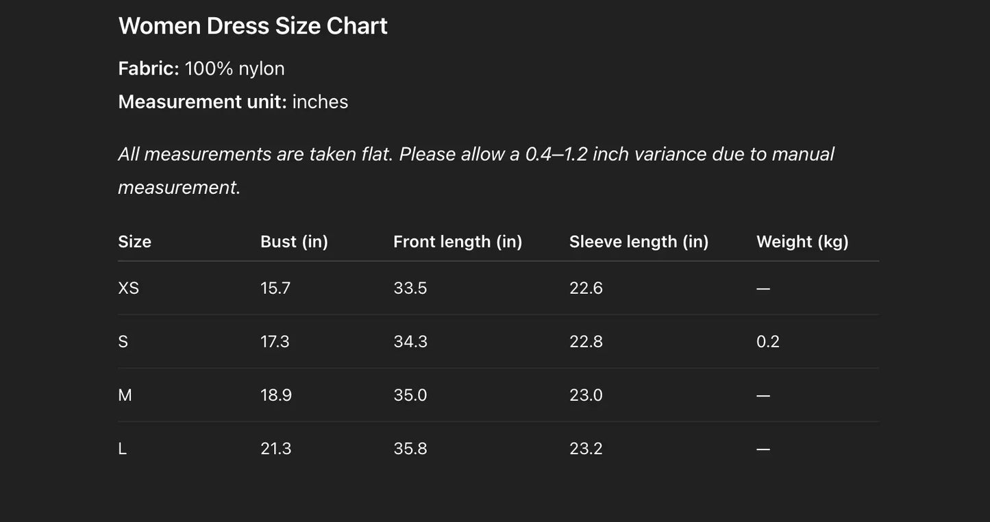990x522 pixels.
Task: Click the XS sleeve length value 22.6
Action: click(586, 288)
